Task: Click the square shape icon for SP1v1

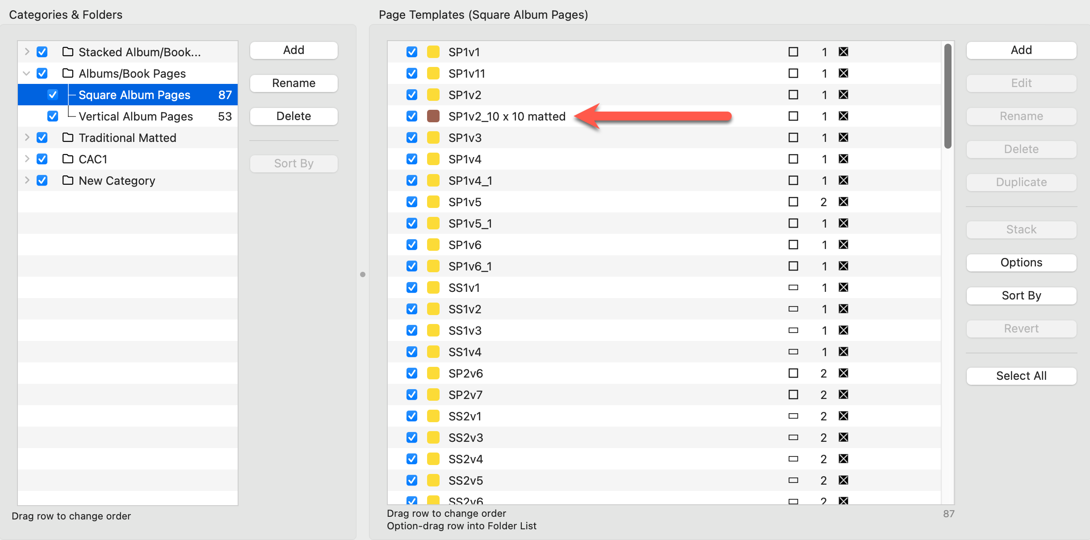Action: [x=793, y=52]
